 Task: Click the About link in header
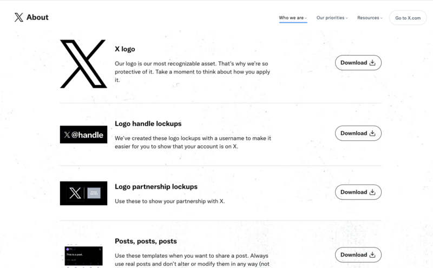coord(37,17)
